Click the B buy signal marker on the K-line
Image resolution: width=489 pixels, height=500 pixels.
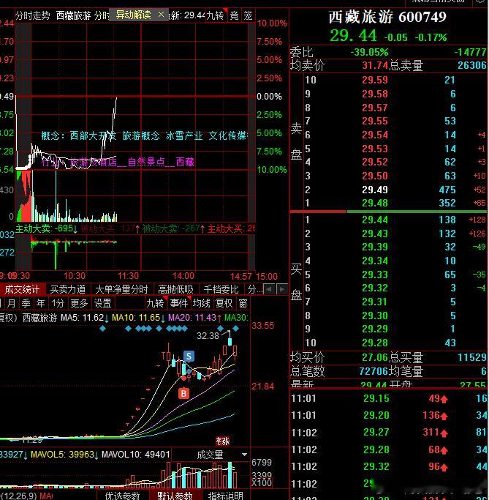click(183, 394)
